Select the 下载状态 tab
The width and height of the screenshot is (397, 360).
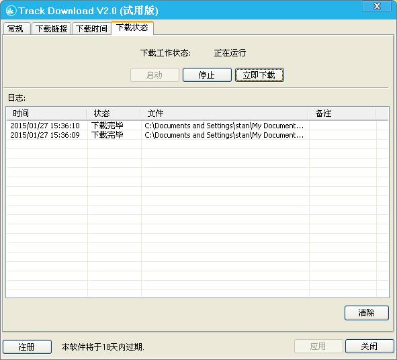[132, 28]
